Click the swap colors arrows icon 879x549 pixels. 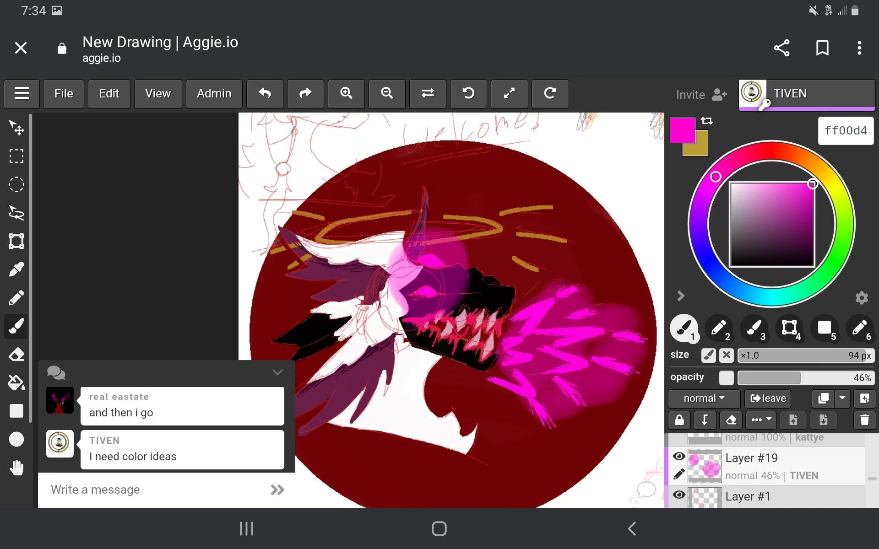point(707,121)
